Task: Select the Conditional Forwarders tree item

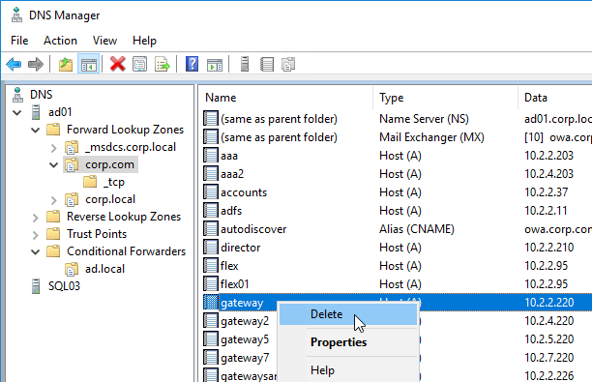Action: (x=126, y=251)
